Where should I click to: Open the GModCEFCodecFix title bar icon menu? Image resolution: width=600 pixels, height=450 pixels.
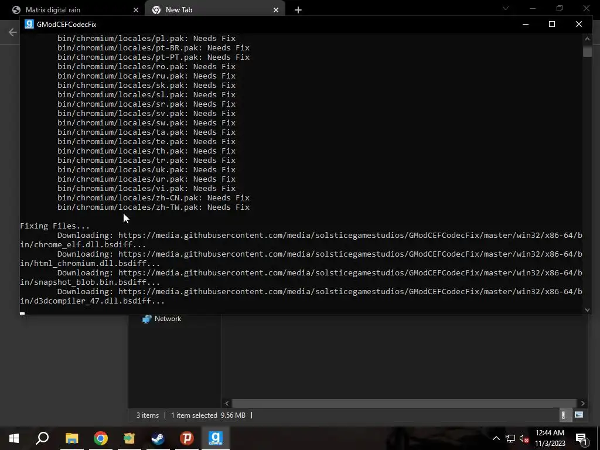[29, 24]
